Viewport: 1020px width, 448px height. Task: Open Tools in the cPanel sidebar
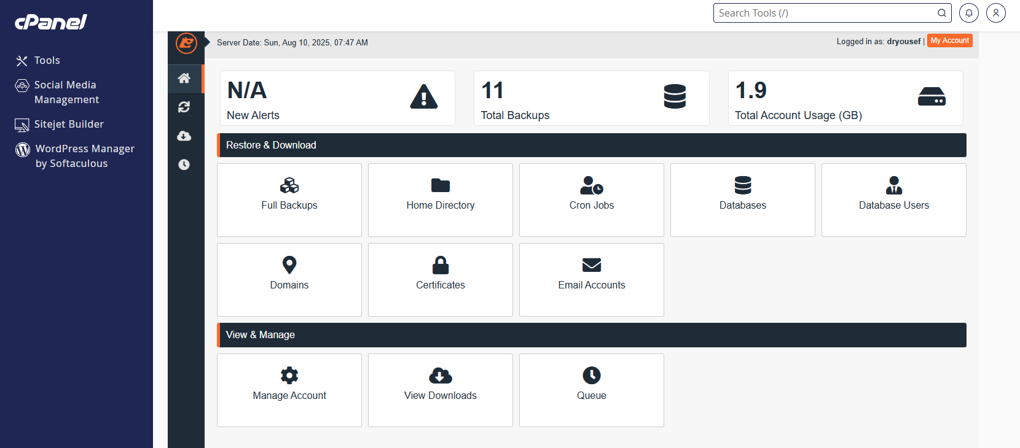[x=47, y=60]
